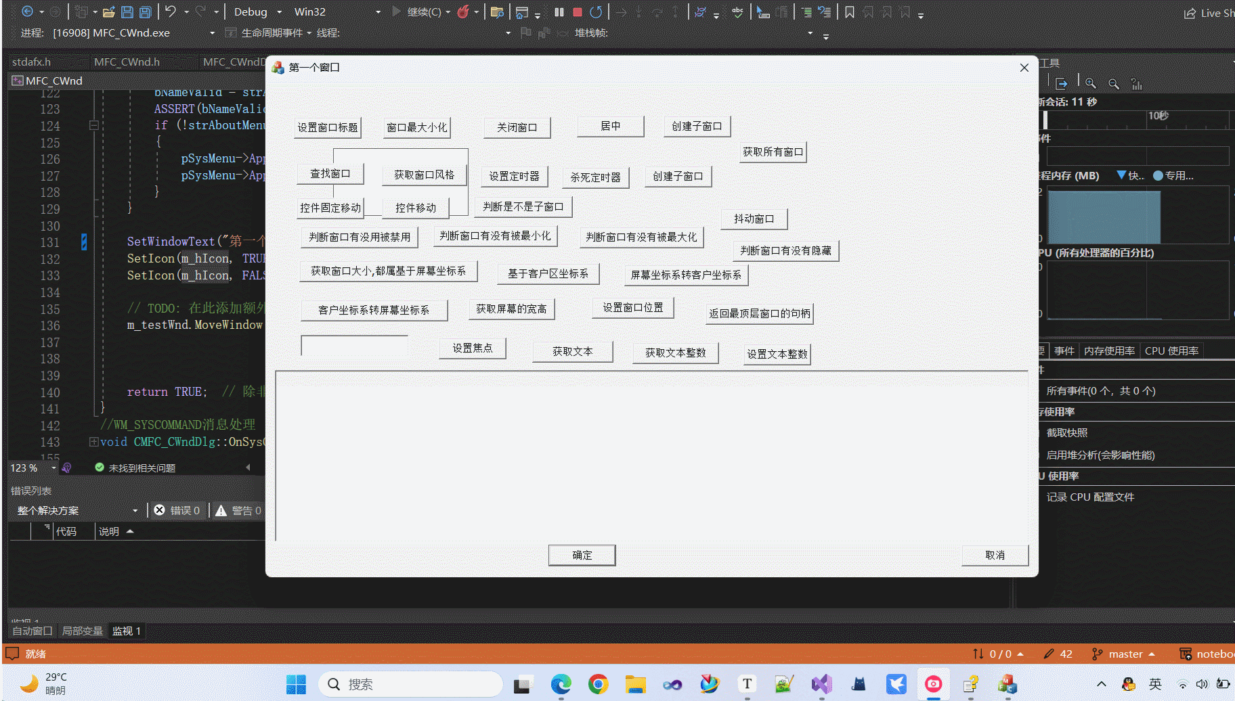The width and height of the screenshot is (1235, 701).
Task: Toggle the 错误 0 filter in error list
Action: [x=177, y=510]
